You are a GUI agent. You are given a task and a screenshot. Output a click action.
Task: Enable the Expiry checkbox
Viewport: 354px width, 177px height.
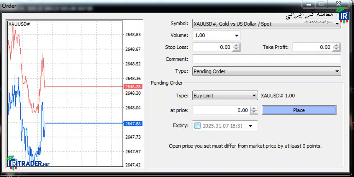(x=198, y=126)
